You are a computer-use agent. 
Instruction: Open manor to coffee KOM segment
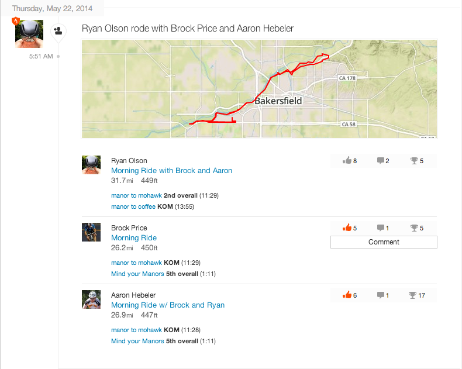(x=133, y=206)
